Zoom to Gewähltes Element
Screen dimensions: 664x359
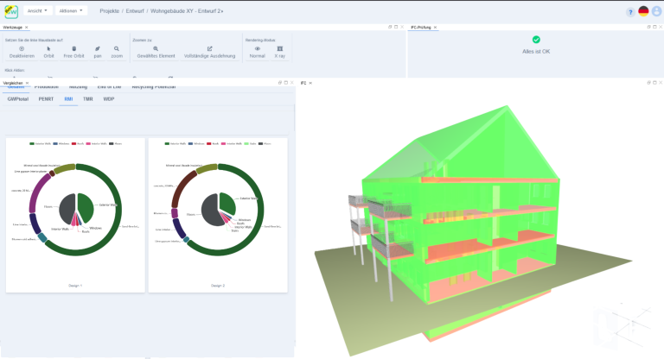point(156,52)
